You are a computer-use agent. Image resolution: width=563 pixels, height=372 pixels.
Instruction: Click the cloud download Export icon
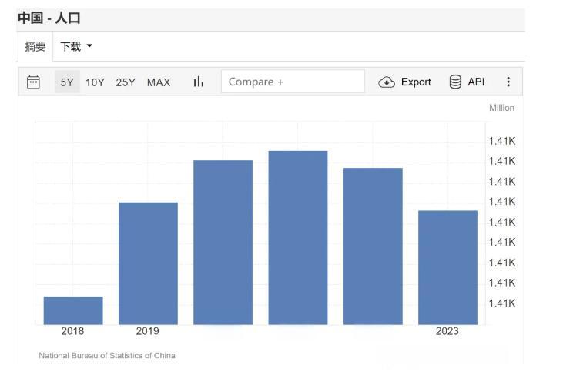point(387,82)
